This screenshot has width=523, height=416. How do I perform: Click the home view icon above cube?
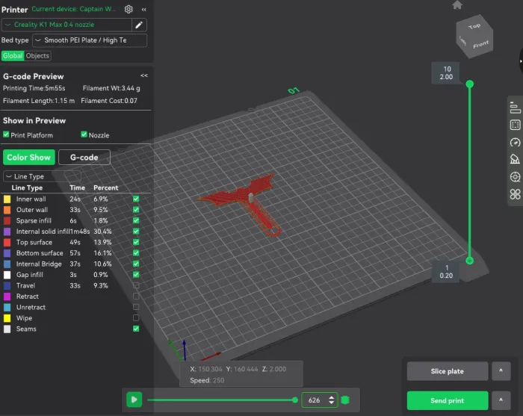click(x=457, y=5)
